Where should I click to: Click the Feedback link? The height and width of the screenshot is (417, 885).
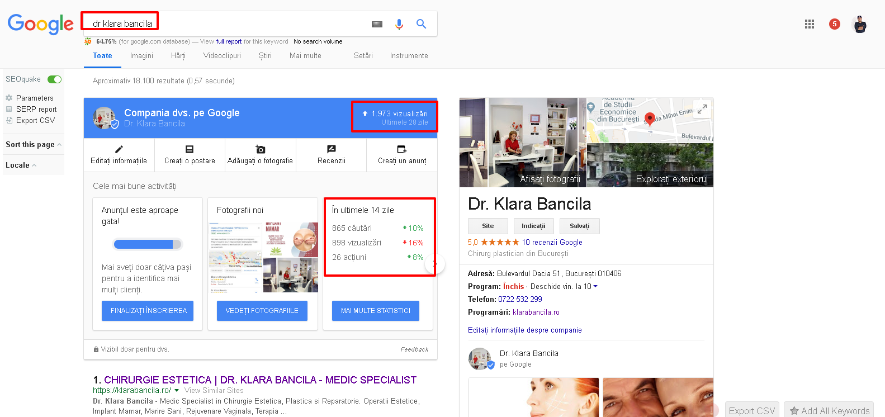[x=414, y=349]
